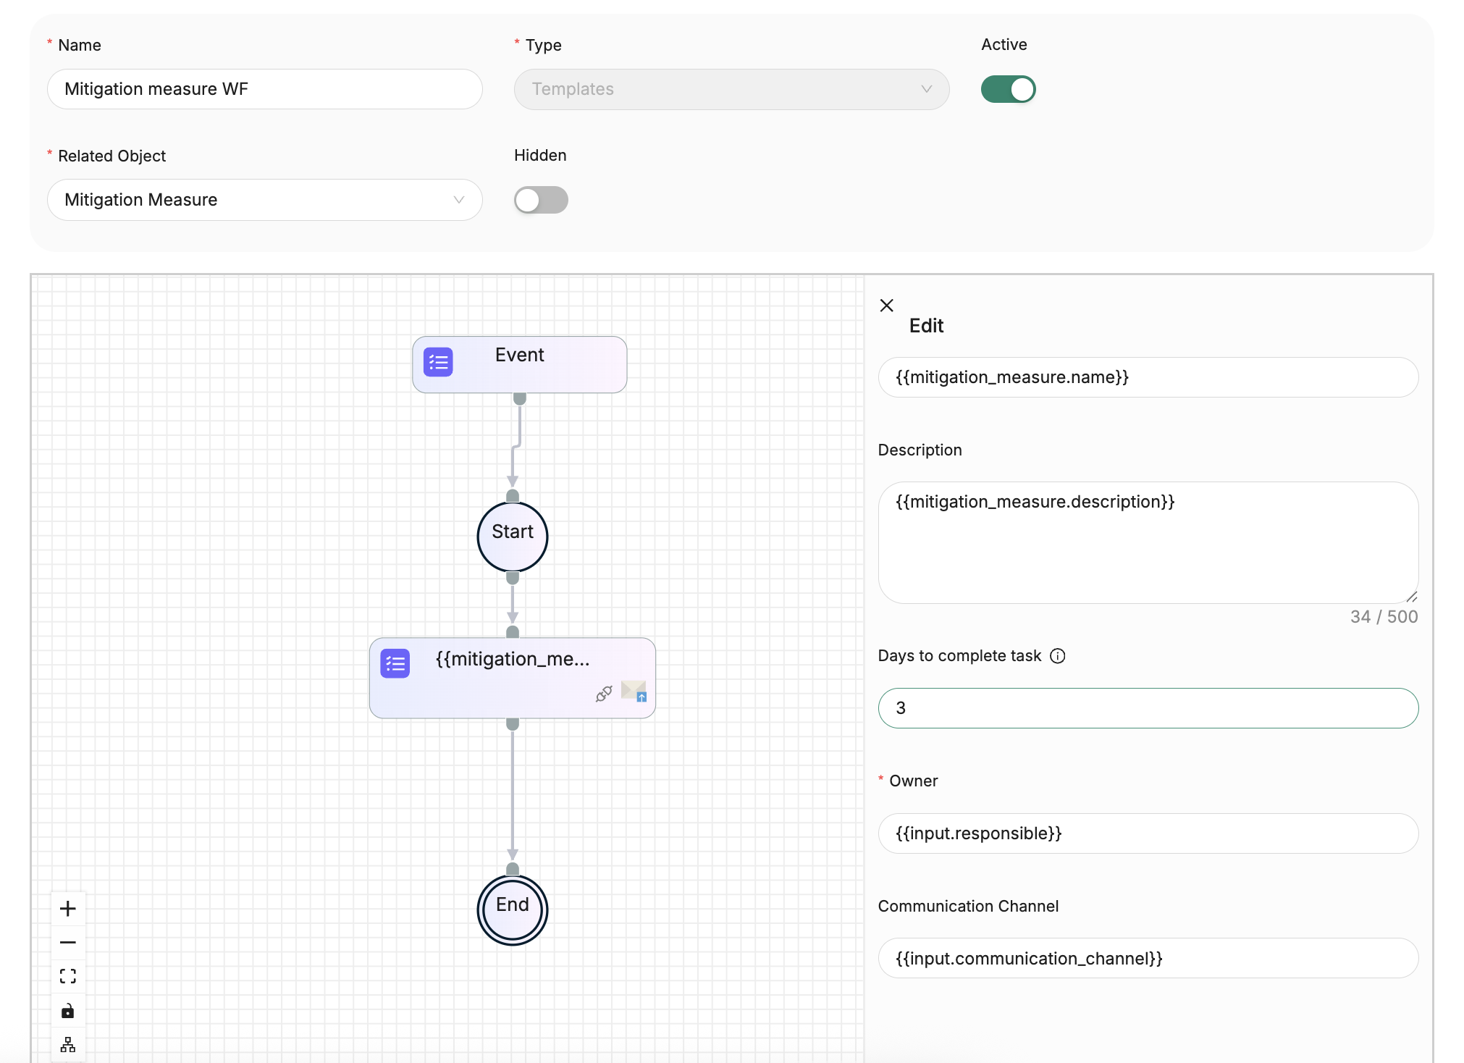The image size is (1464, 1063).
Task: Toggle canvas lock icon
Action: tap(68, 1011)
